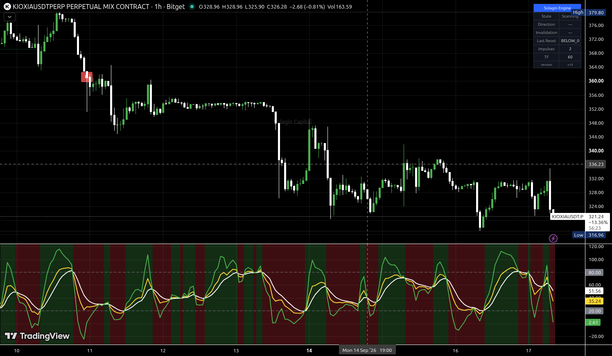Click the 20.00 lower level label

595,311
